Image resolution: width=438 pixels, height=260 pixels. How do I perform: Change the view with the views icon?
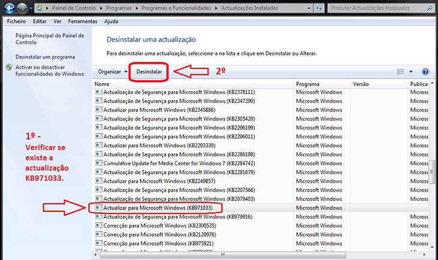(x=400, y=72)
